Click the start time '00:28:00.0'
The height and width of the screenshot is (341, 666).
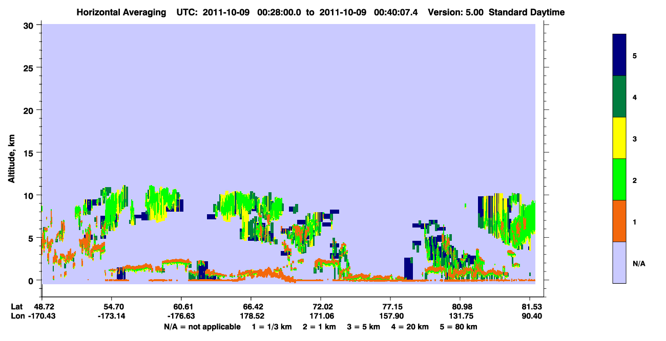[x=278, y=12]
